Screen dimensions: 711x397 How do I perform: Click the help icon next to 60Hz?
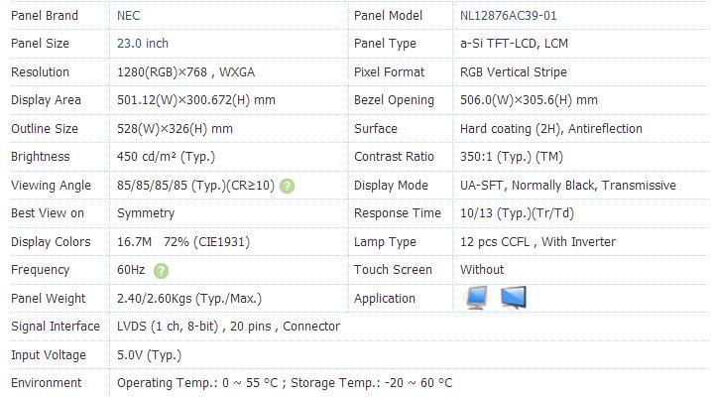coord(161,271)
